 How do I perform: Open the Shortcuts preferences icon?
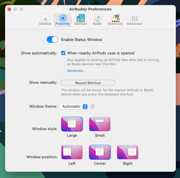click(115, 18)
